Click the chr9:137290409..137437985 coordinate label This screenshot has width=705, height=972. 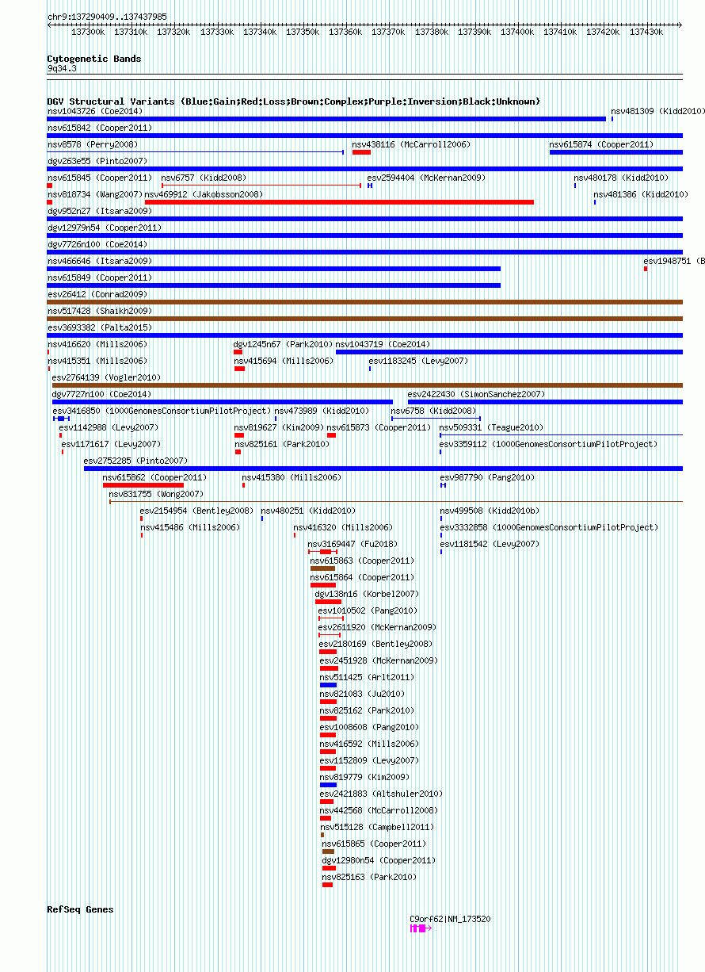pyautogui.click(x=107, y=16)
